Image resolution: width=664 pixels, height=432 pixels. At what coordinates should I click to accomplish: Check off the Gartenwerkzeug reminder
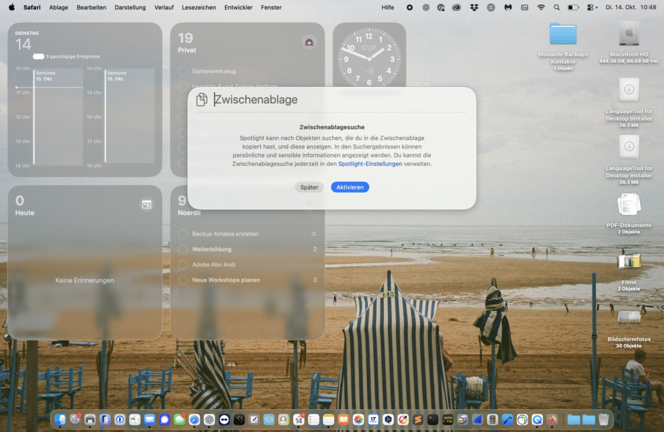[183, 71]
